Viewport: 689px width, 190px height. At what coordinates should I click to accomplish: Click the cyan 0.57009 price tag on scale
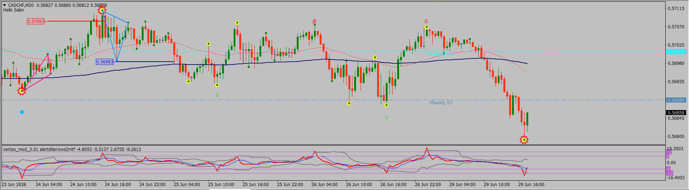pyautogui.click(x=676, y=52)
